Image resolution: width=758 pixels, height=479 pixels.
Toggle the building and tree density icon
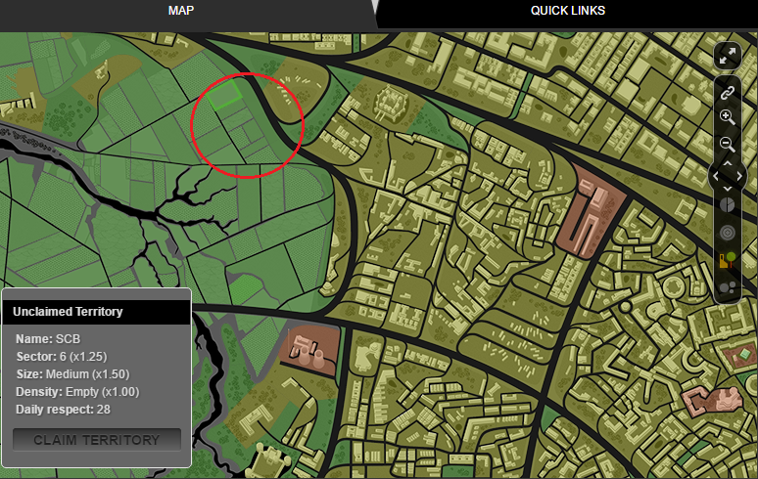727,260
